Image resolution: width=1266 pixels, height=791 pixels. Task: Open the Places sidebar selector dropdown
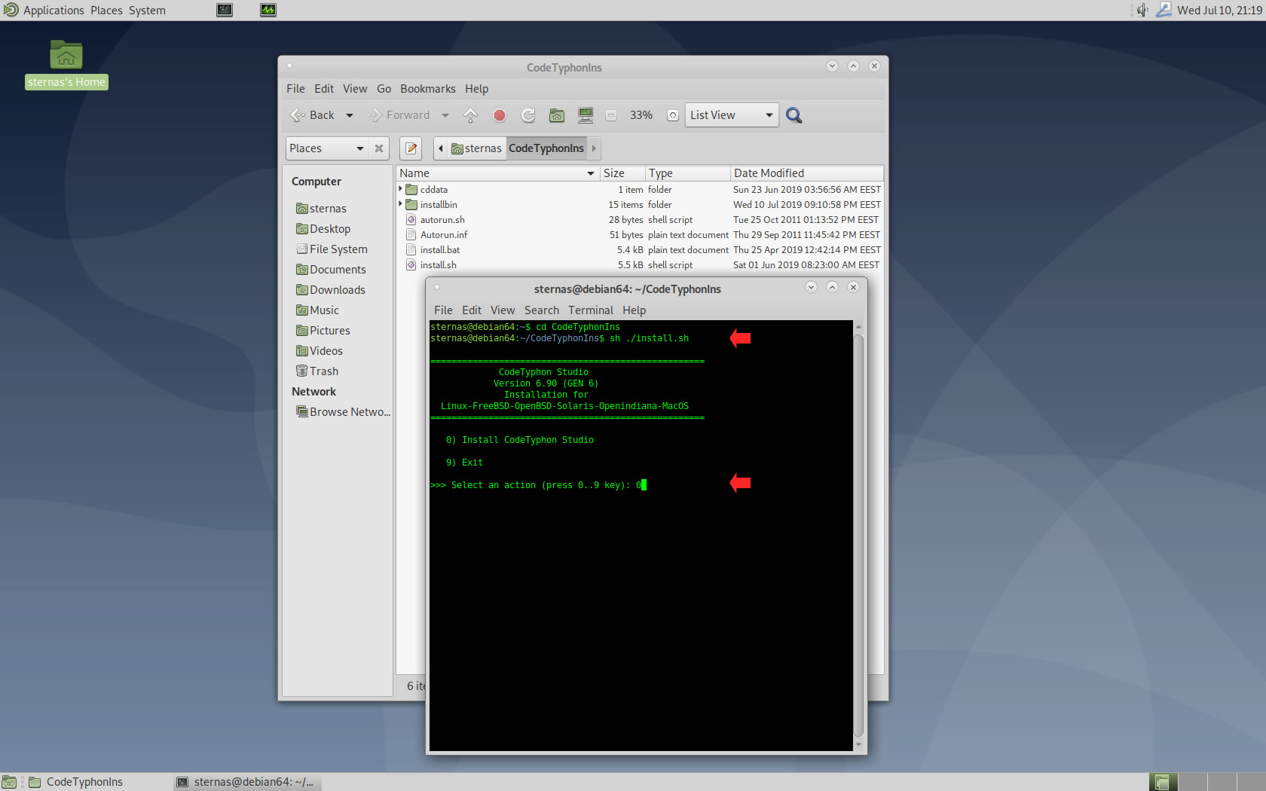327,148
